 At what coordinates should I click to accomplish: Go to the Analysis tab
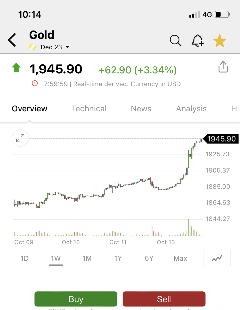[x=191, y=108]
